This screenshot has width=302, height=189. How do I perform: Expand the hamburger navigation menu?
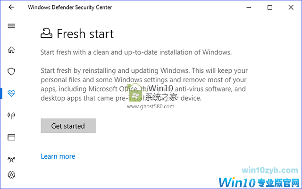[11, 26]
